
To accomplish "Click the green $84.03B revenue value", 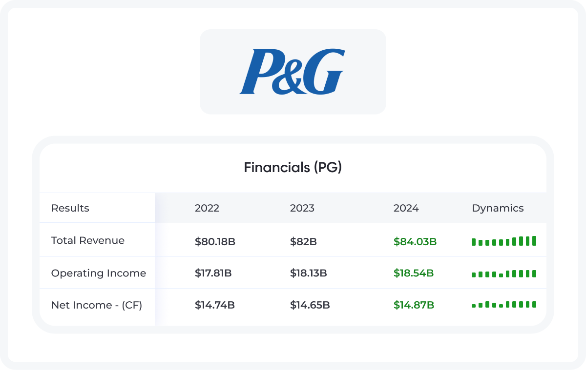I will click(x=415, y=241).
